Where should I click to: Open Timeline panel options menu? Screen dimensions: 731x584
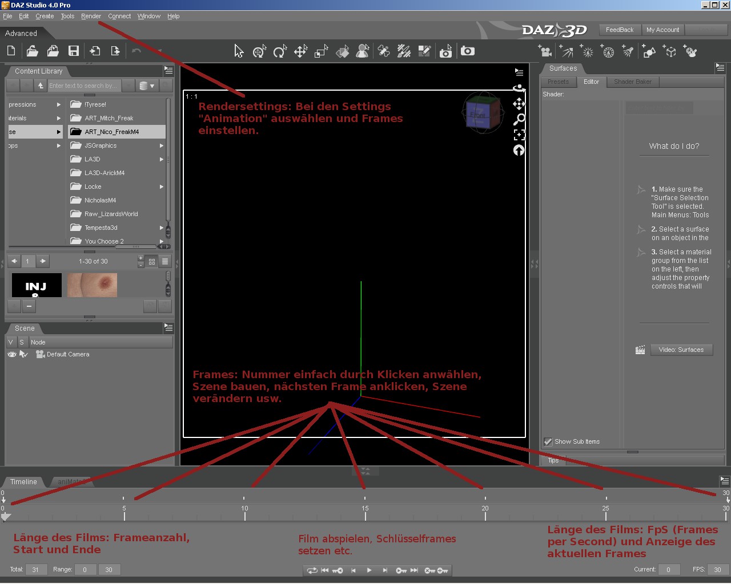(725, 481)
